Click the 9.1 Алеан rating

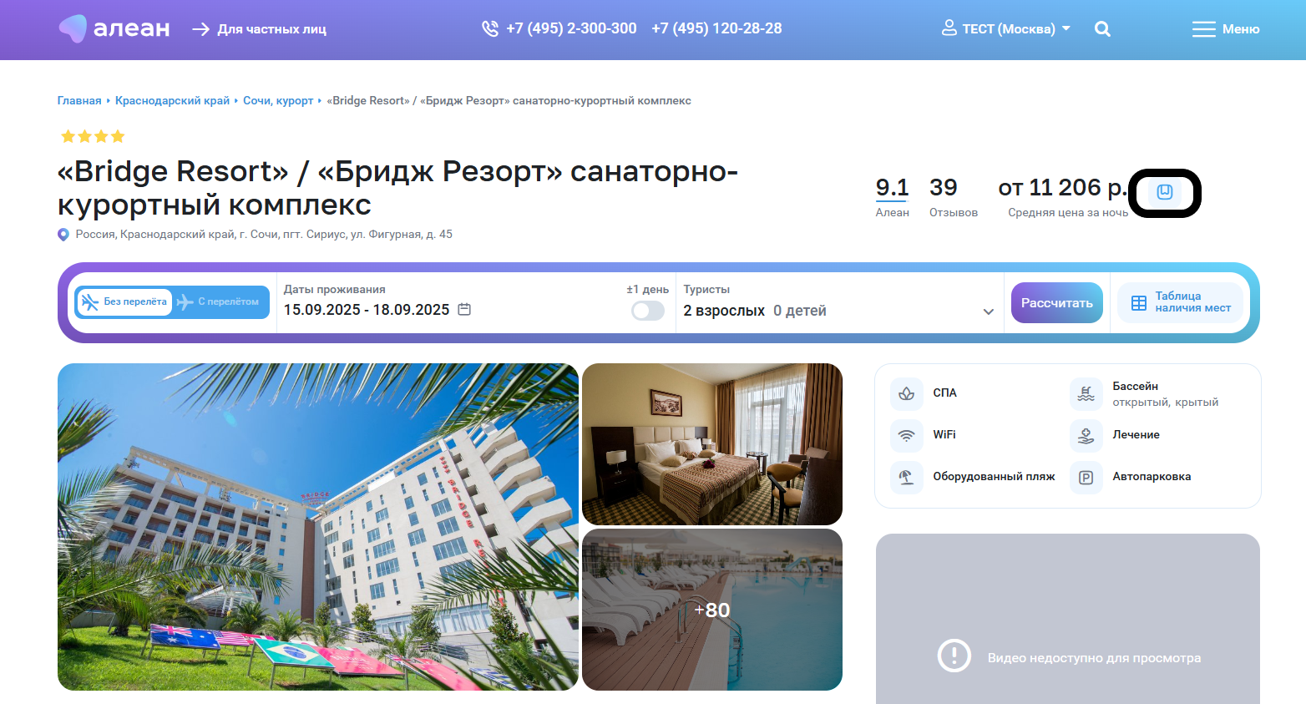tap(892, 197)
